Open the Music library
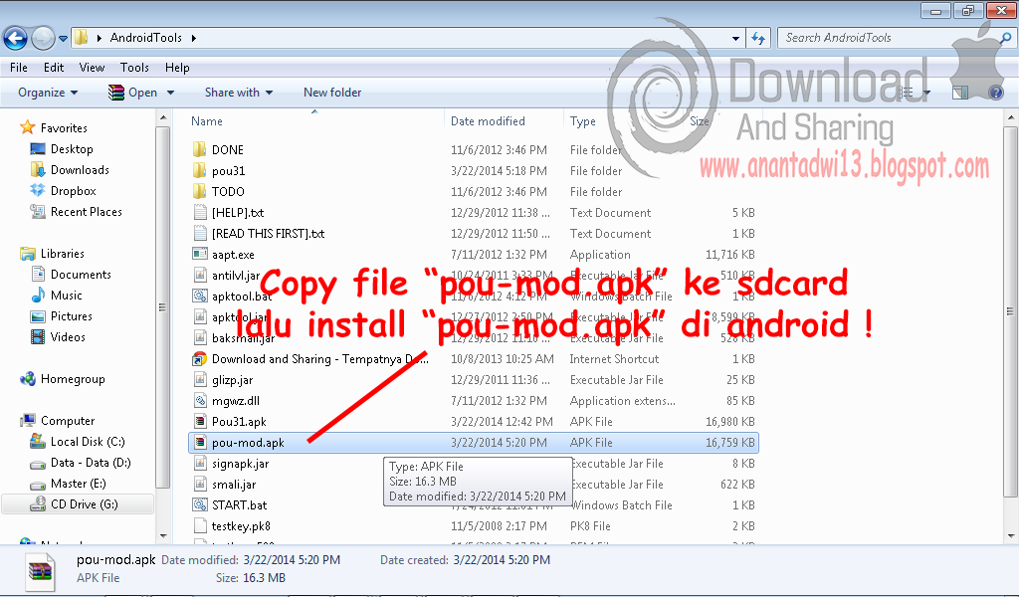Viewport: 1019px width, 597px height. coord(67,295)
